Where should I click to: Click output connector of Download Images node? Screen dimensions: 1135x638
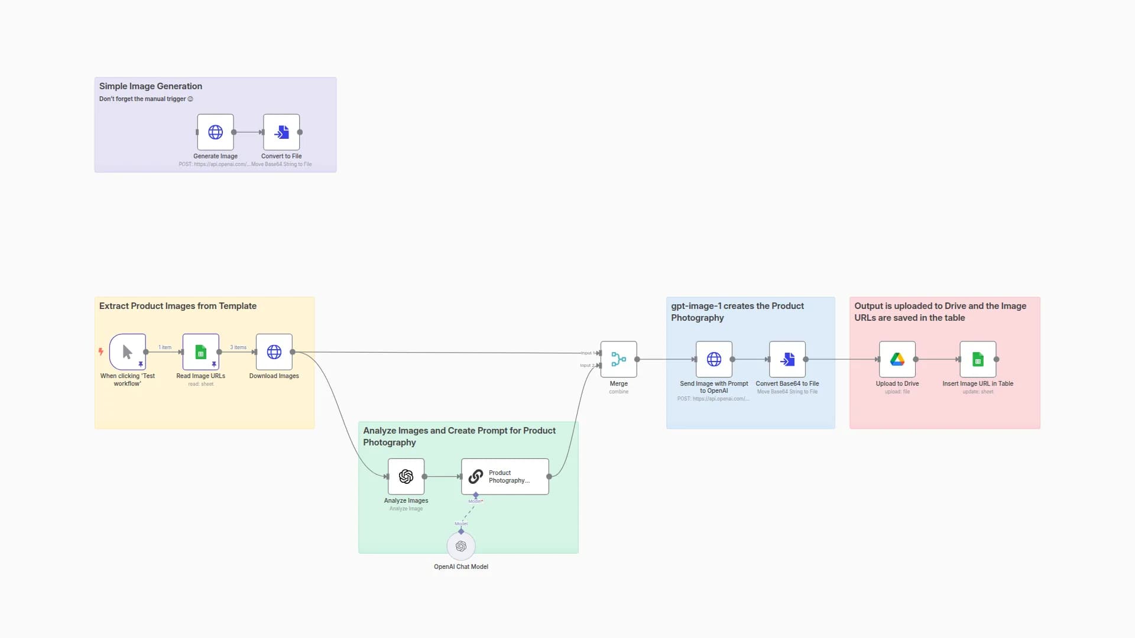(x=293, y=352)
